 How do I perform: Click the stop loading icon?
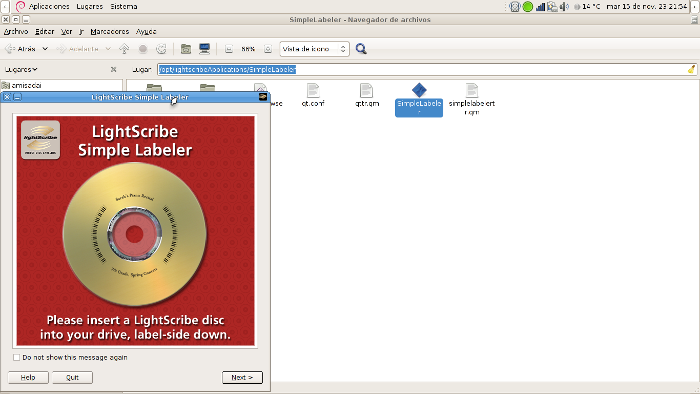point(143,49)
